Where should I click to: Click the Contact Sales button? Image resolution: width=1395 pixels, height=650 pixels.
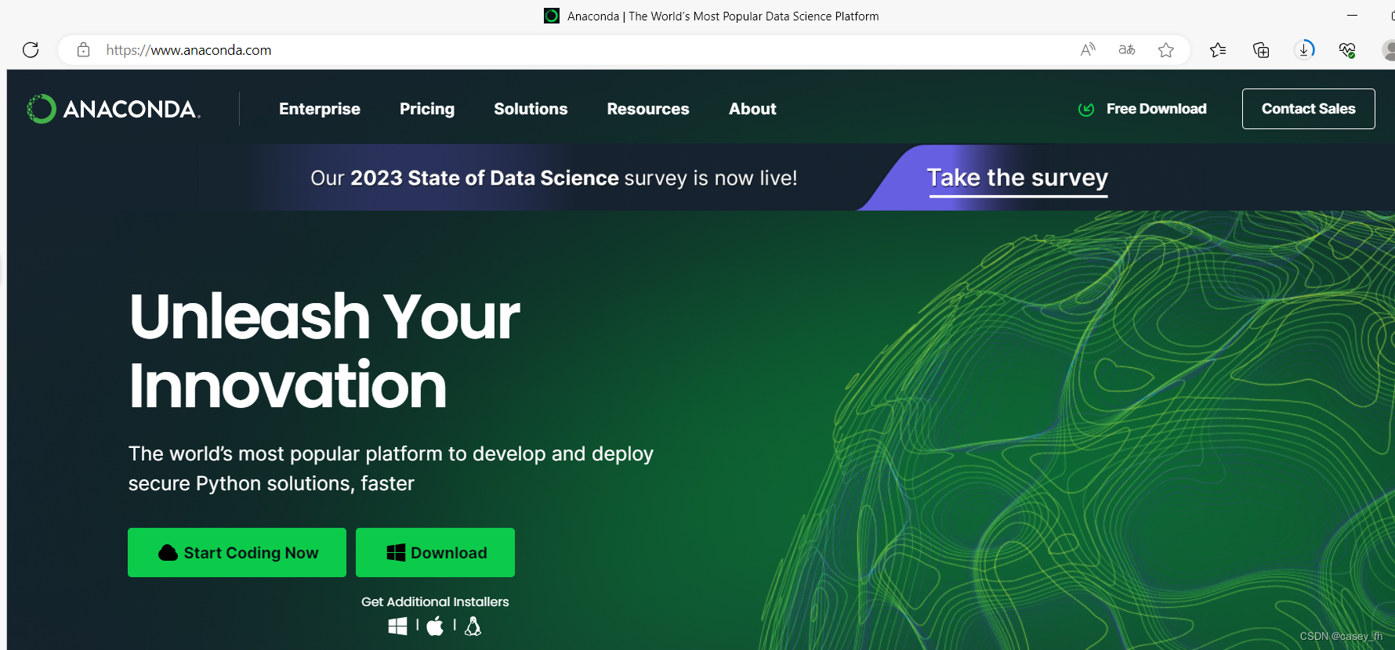coord(1309,109)
